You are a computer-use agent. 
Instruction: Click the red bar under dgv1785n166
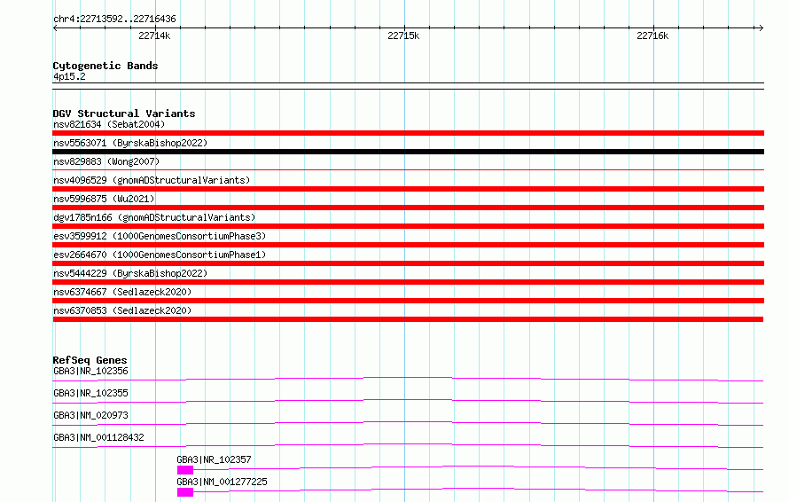click(x=408, y=226)
